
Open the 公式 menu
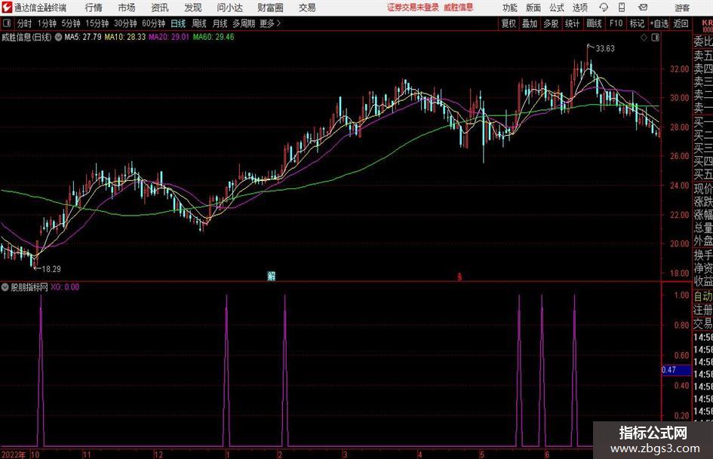pyautogui.click(x=557, y=8)
